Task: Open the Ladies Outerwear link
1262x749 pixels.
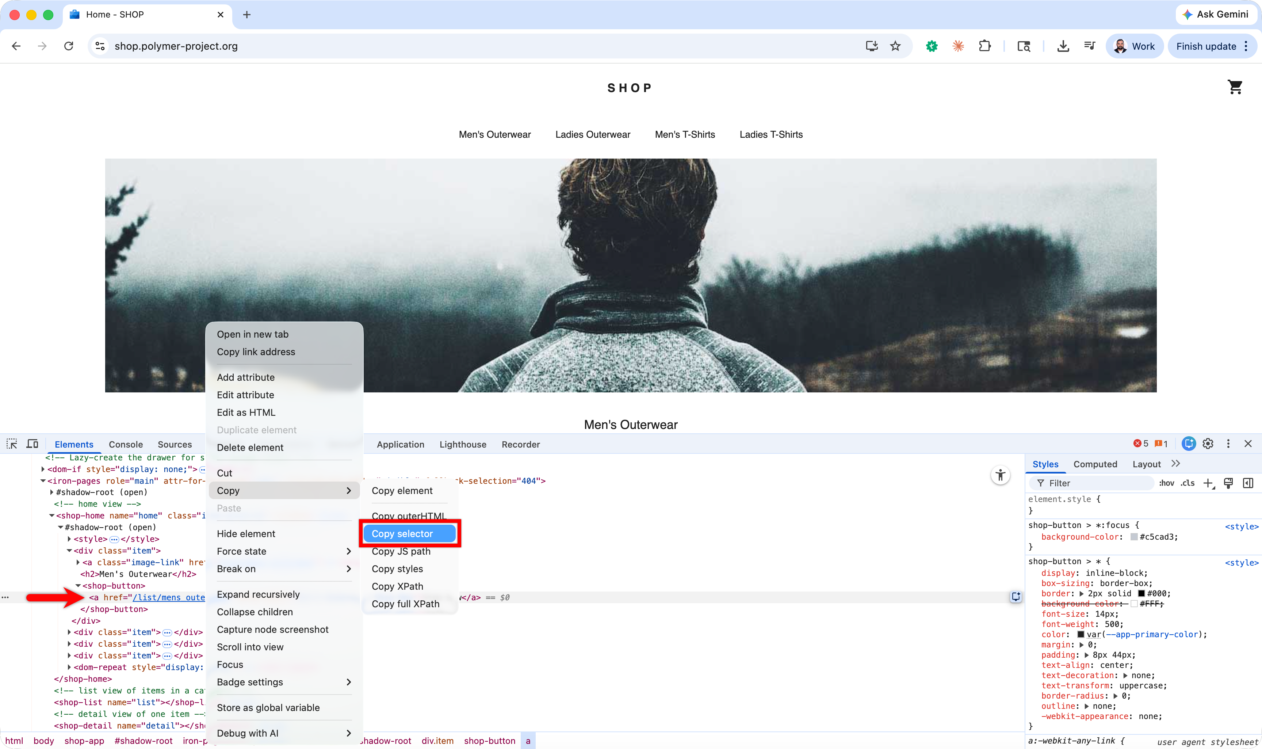Action: point(593,134)
